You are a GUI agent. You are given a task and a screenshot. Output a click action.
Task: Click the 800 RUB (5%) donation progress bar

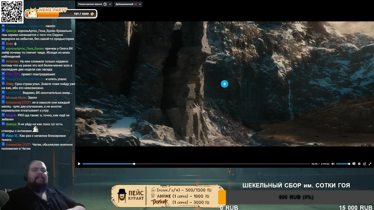coord(296,197)
